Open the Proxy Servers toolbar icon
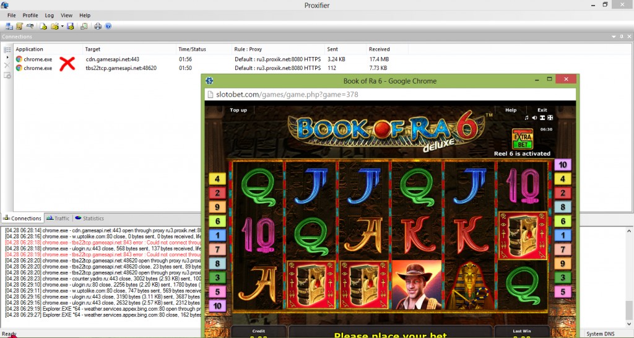The height and width of the screenshot is (338, 634). pos(9,26)
